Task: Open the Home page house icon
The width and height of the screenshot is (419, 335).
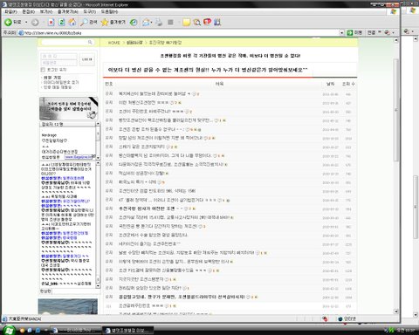Action: click(72, 22)
